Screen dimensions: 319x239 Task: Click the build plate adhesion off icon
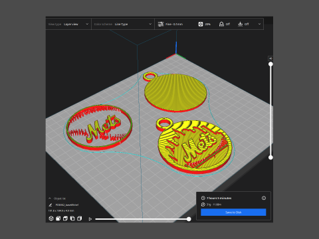240,24
